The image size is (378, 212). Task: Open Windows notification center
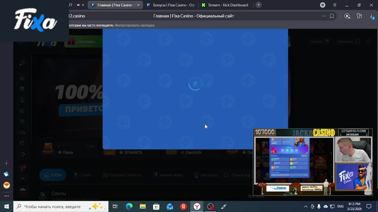click(369, 206)
